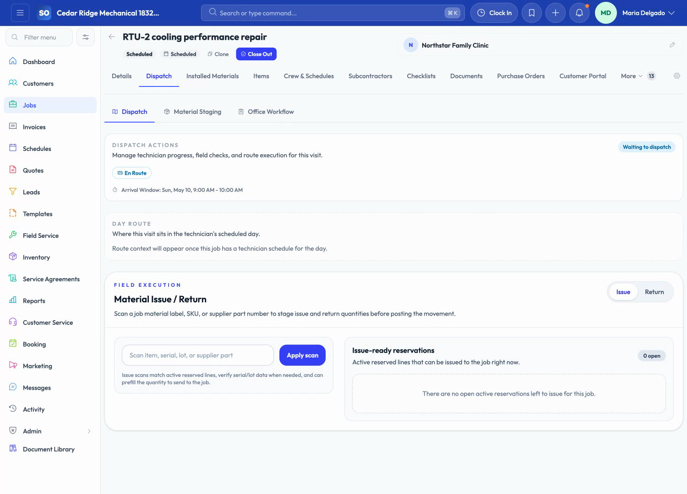Click the Booking calendar-check icon
The image size is (687, 494).
13,344
